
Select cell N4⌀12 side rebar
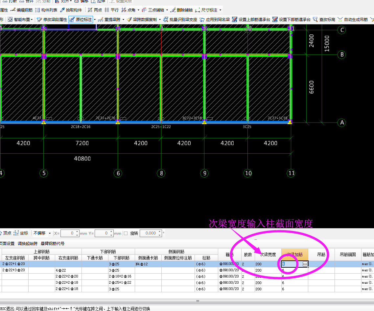(x=148, y=264)
